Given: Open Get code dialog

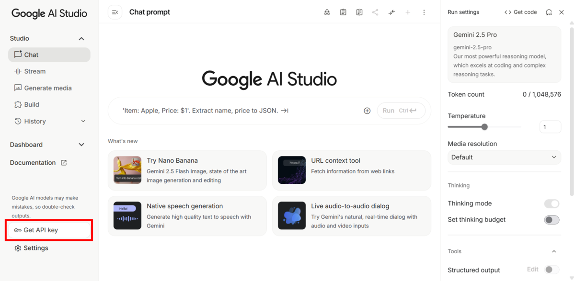Looking at the screenshot, I should point(520,12).
